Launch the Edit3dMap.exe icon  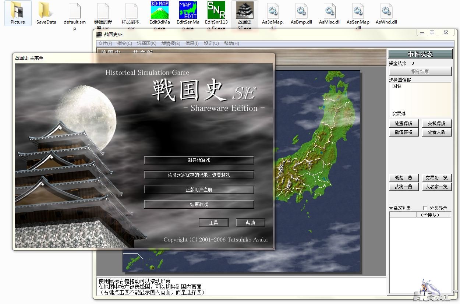point(159,10)
